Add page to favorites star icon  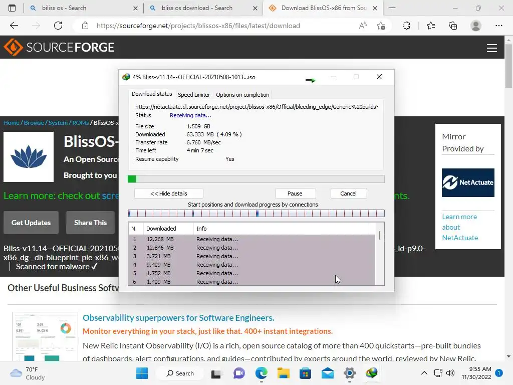[381, 26]
